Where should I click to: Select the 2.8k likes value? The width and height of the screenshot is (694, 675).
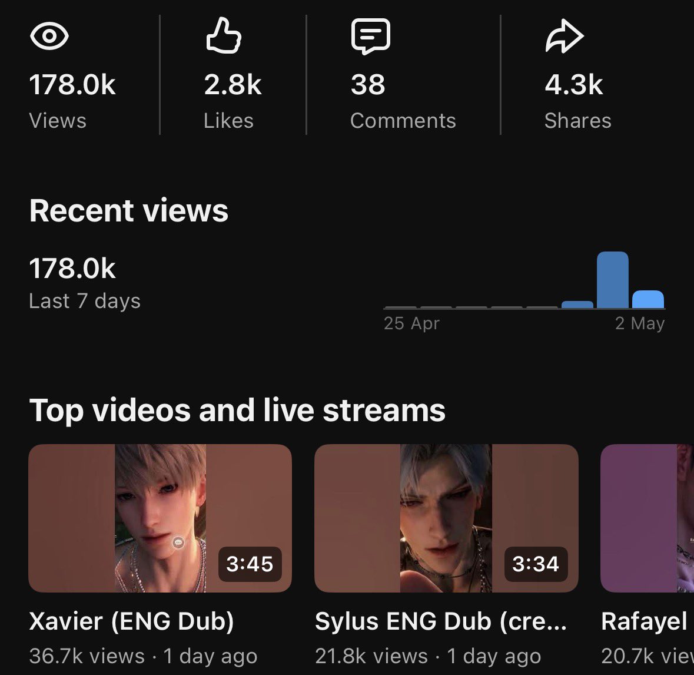click(x=233, y=84)
